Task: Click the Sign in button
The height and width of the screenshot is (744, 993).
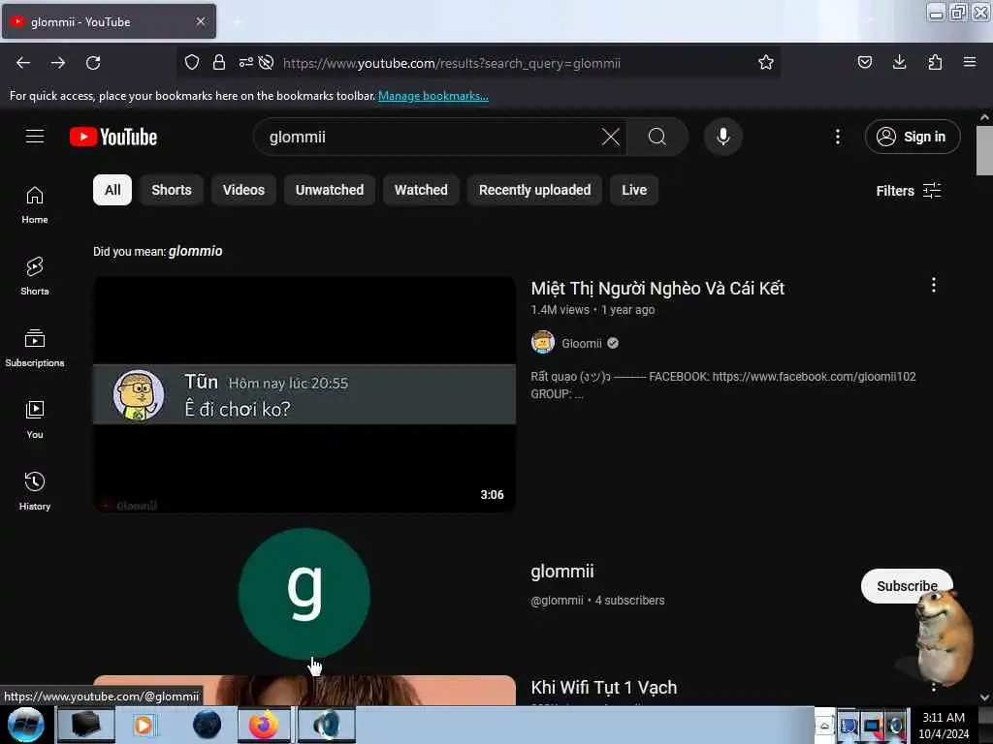Action: pyautogui.click(x=913, y=137)
